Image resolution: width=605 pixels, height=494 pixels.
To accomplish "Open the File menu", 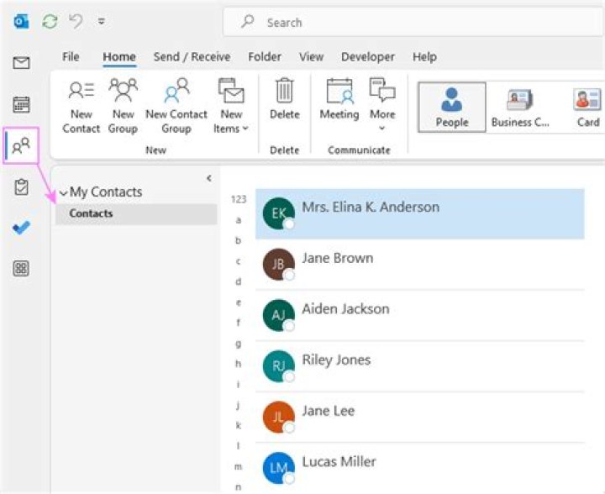I will [x=71, y=57].
